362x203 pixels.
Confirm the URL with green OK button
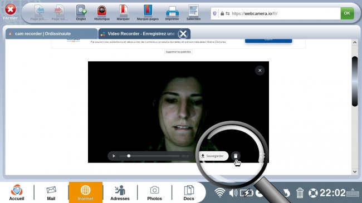347,13
